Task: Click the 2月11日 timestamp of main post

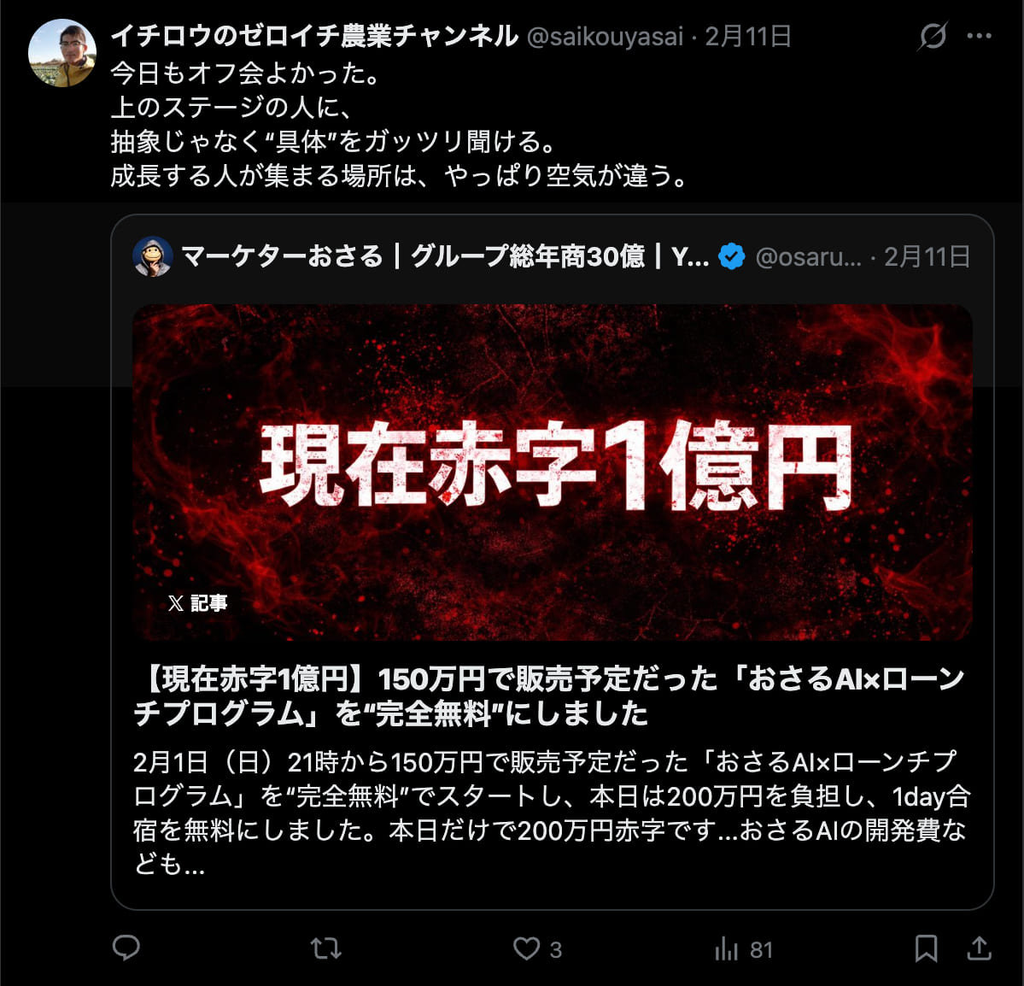Action: coord(748,37)
